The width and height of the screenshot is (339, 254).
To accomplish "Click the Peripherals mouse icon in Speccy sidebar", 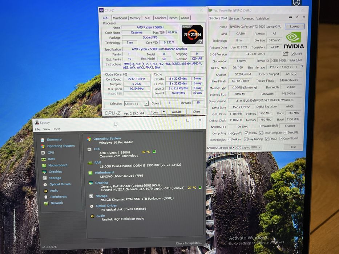I will click(x=46, y=197).
